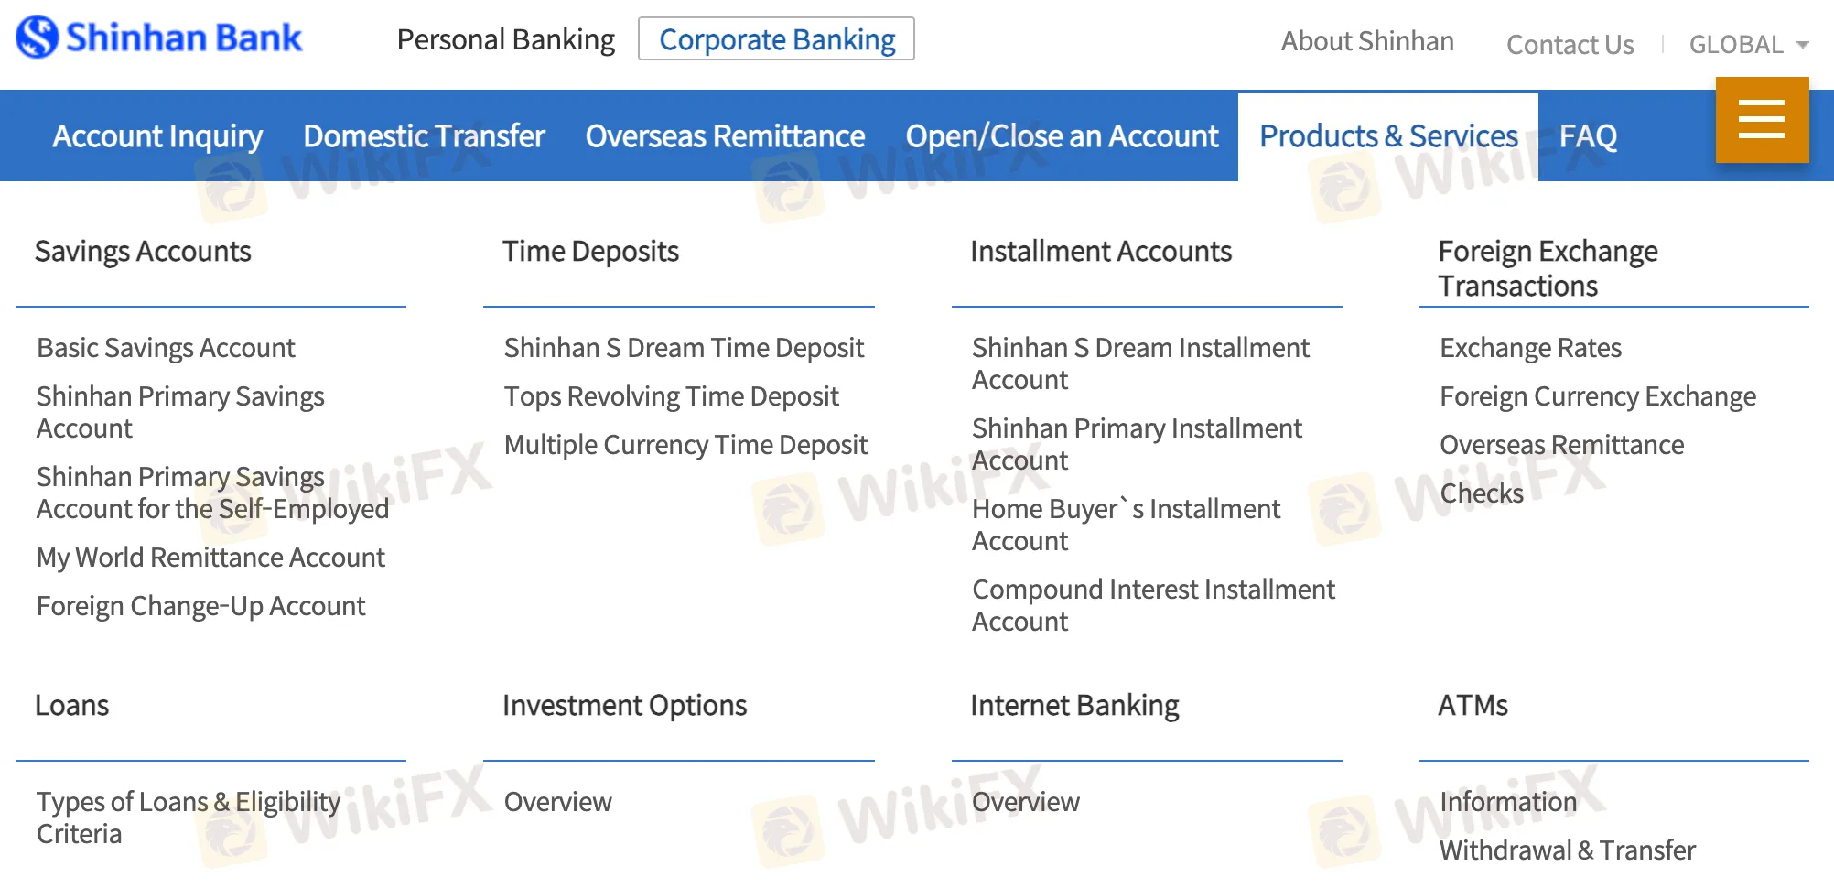This screenshot has height=888, width=1834.
Task: Open My World Remittance Account
Action: point(210,558)
